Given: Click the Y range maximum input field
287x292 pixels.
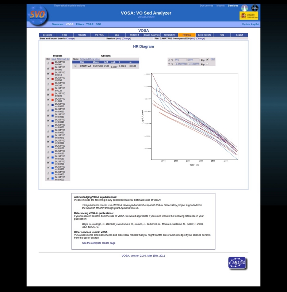Looking at the screenshot, I should [x=193, y=64].
